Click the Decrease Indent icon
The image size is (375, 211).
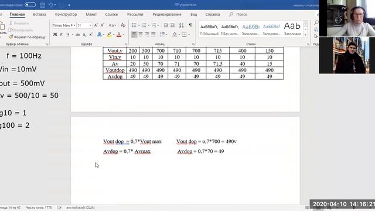[166, 25]
